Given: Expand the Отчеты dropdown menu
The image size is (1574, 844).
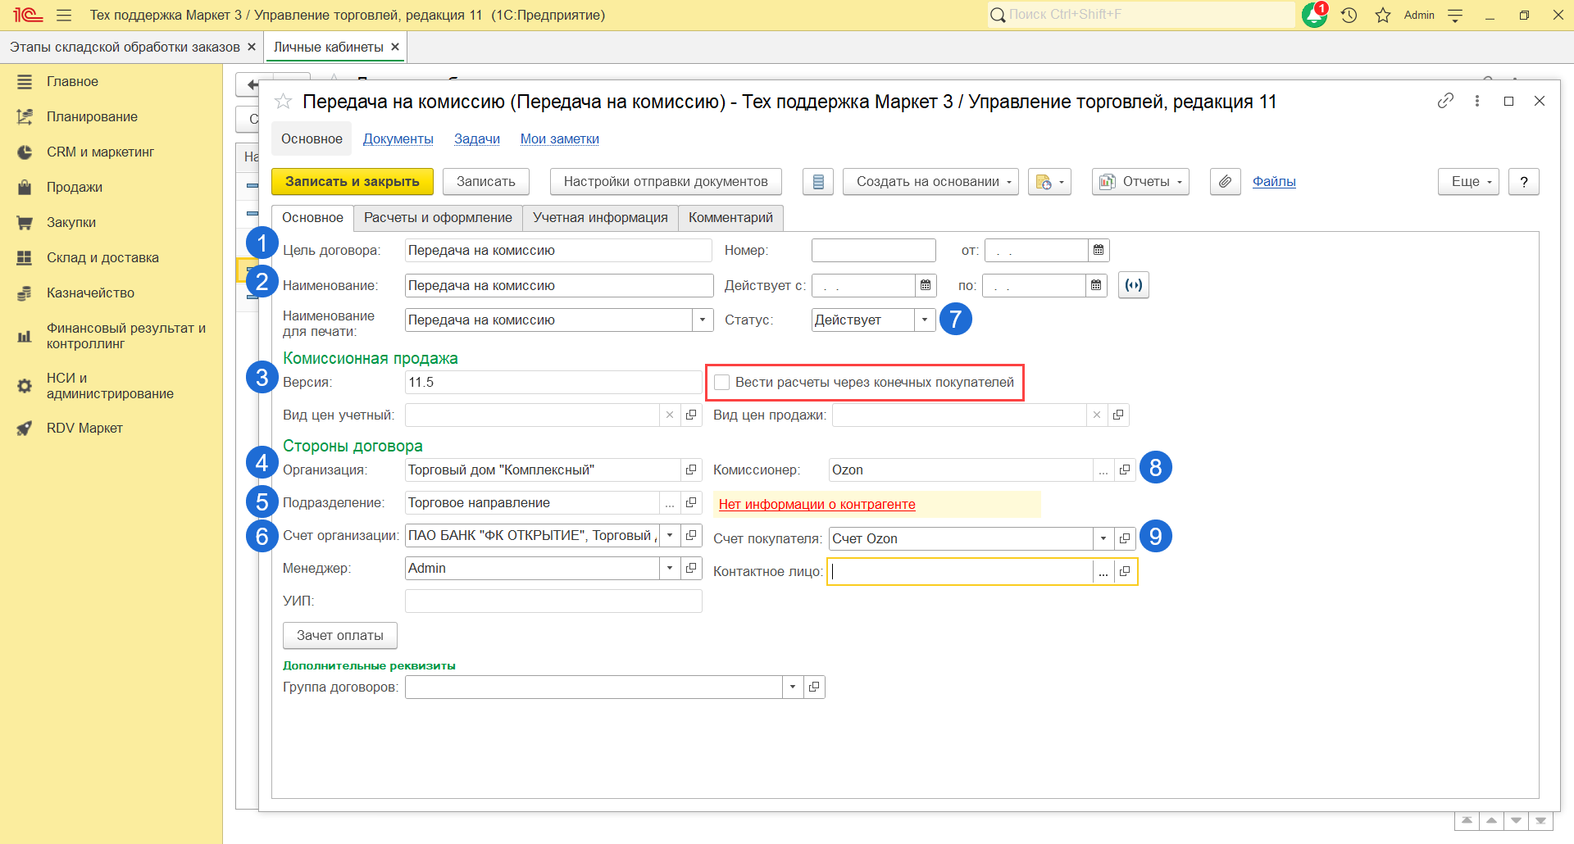Looking at the screenshot, I should (1140, 182).
